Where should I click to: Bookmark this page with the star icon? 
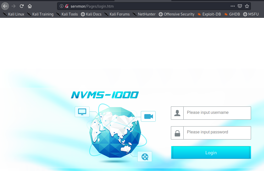click(x=247, y=6)
